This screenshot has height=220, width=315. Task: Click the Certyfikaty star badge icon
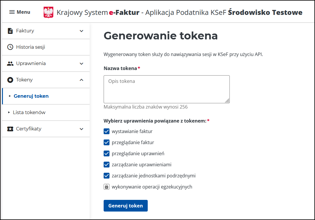click(x=10, y=129)
